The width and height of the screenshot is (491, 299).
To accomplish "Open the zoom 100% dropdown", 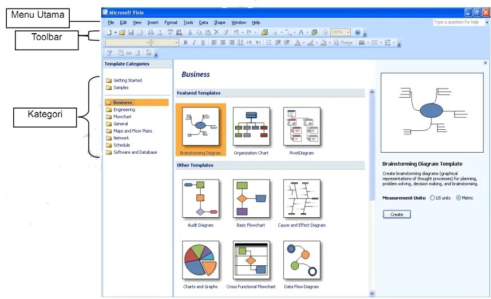I will coord(348,32).
